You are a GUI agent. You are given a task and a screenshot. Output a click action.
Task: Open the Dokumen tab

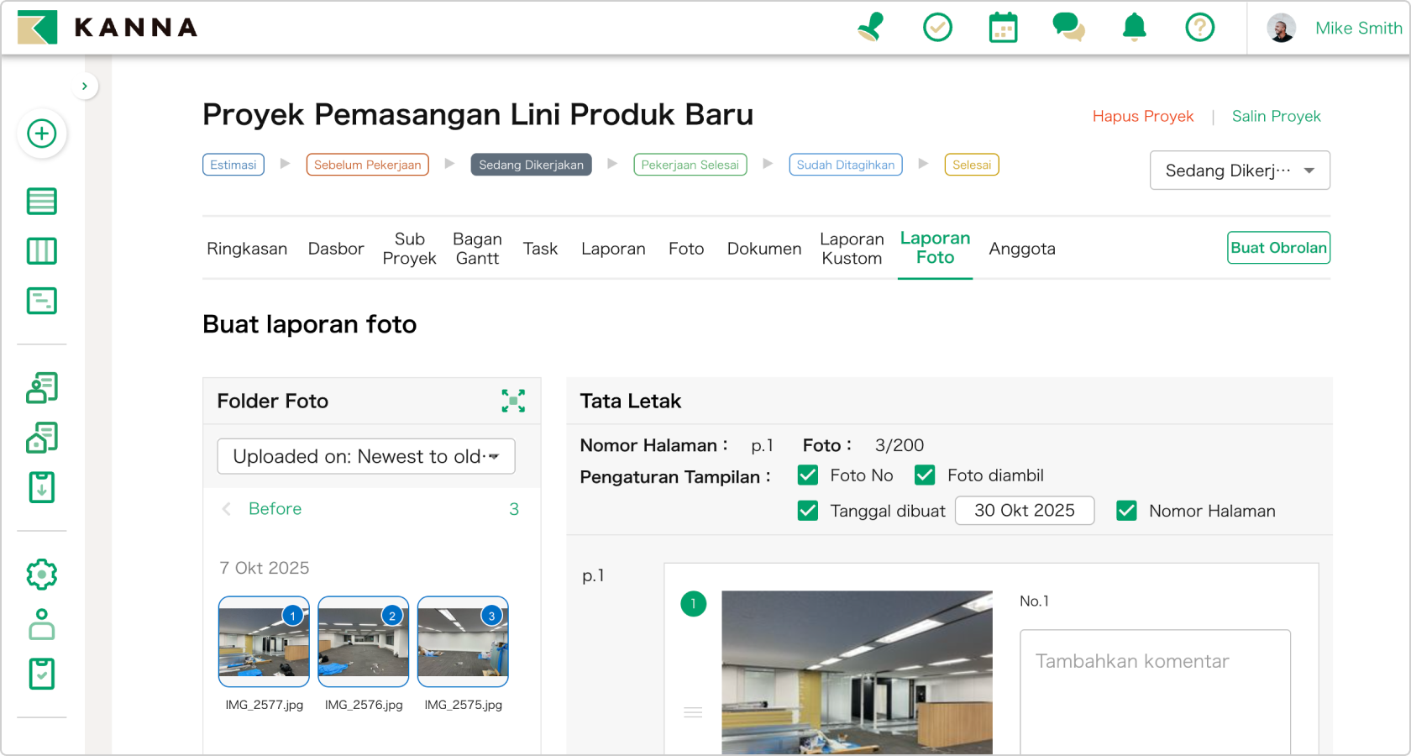point(763,248)
